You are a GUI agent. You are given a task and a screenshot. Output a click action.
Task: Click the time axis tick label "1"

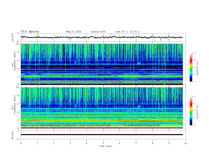37,143
